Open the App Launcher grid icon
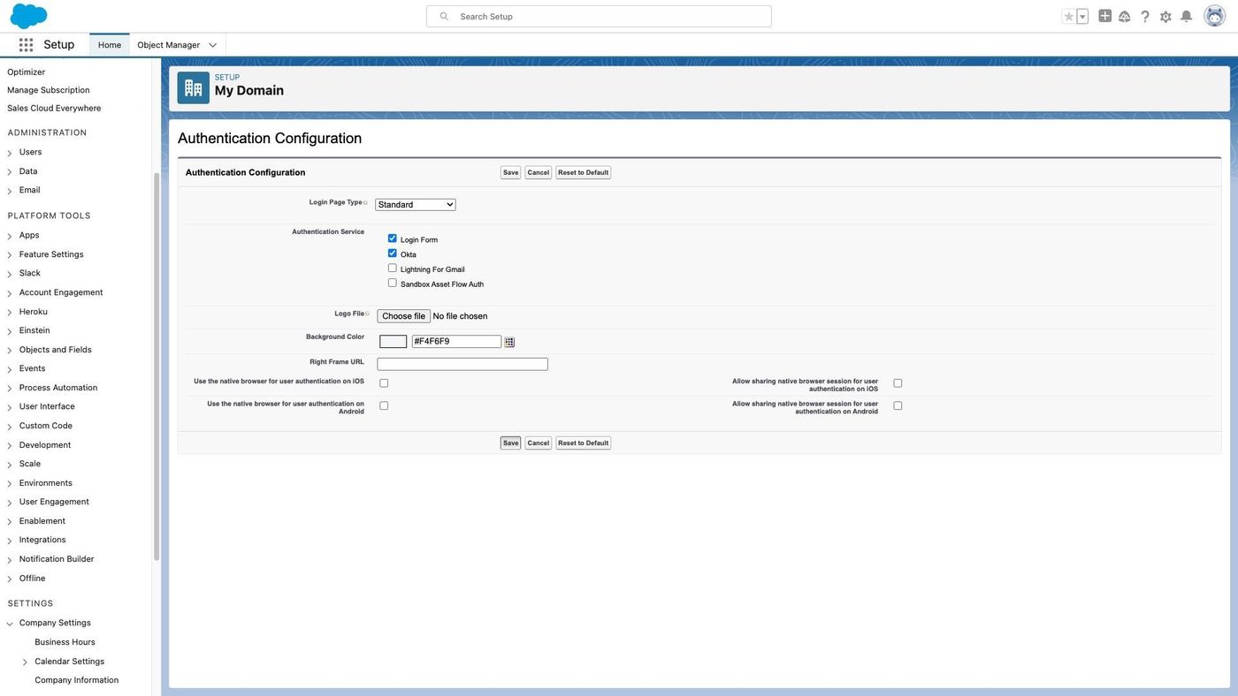The image size is (1238, 696). click(26, 45)
